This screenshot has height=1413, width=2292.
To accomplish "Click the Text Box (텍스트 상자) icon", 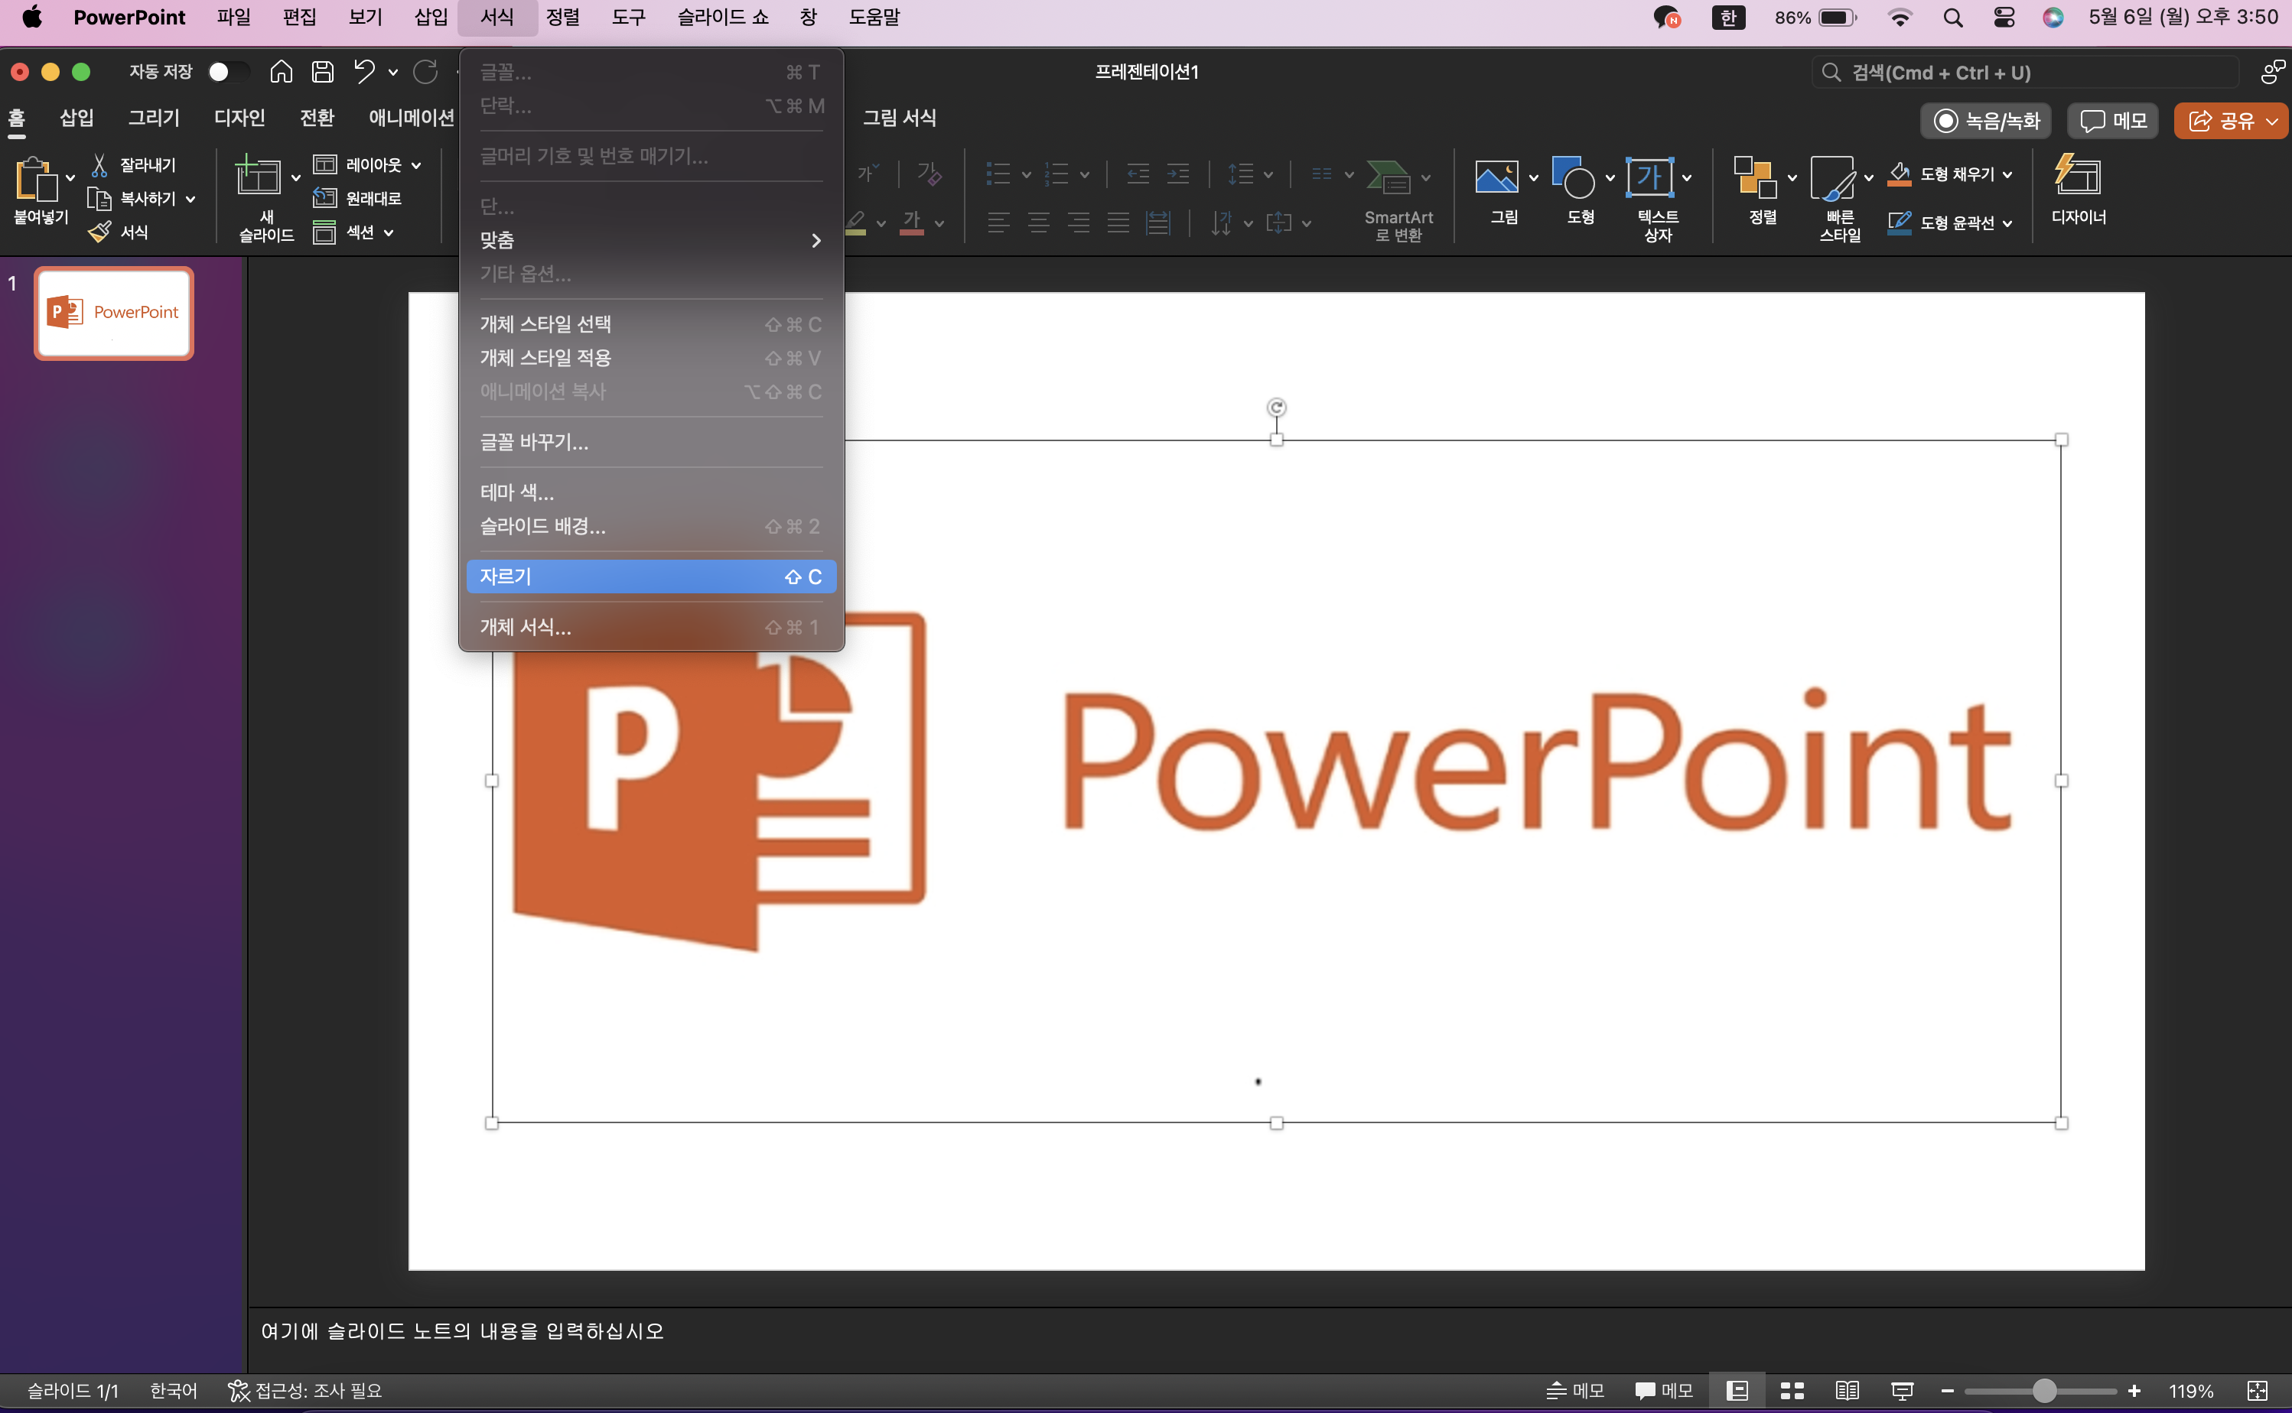I will [1650, 177].
